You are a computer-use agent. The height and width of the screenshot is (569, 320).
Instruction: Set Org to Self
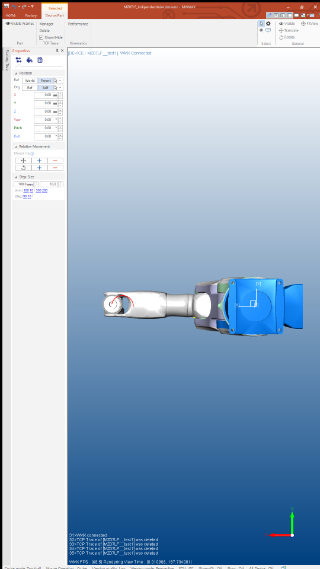(46, 88)
